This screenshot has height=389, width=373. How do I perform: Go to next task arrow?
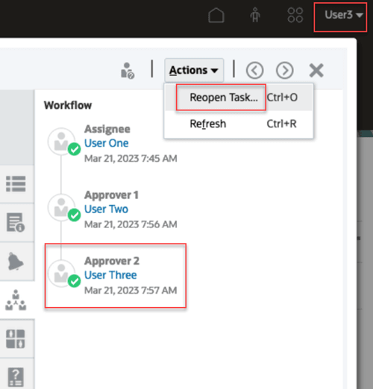(x=284, y=71)
